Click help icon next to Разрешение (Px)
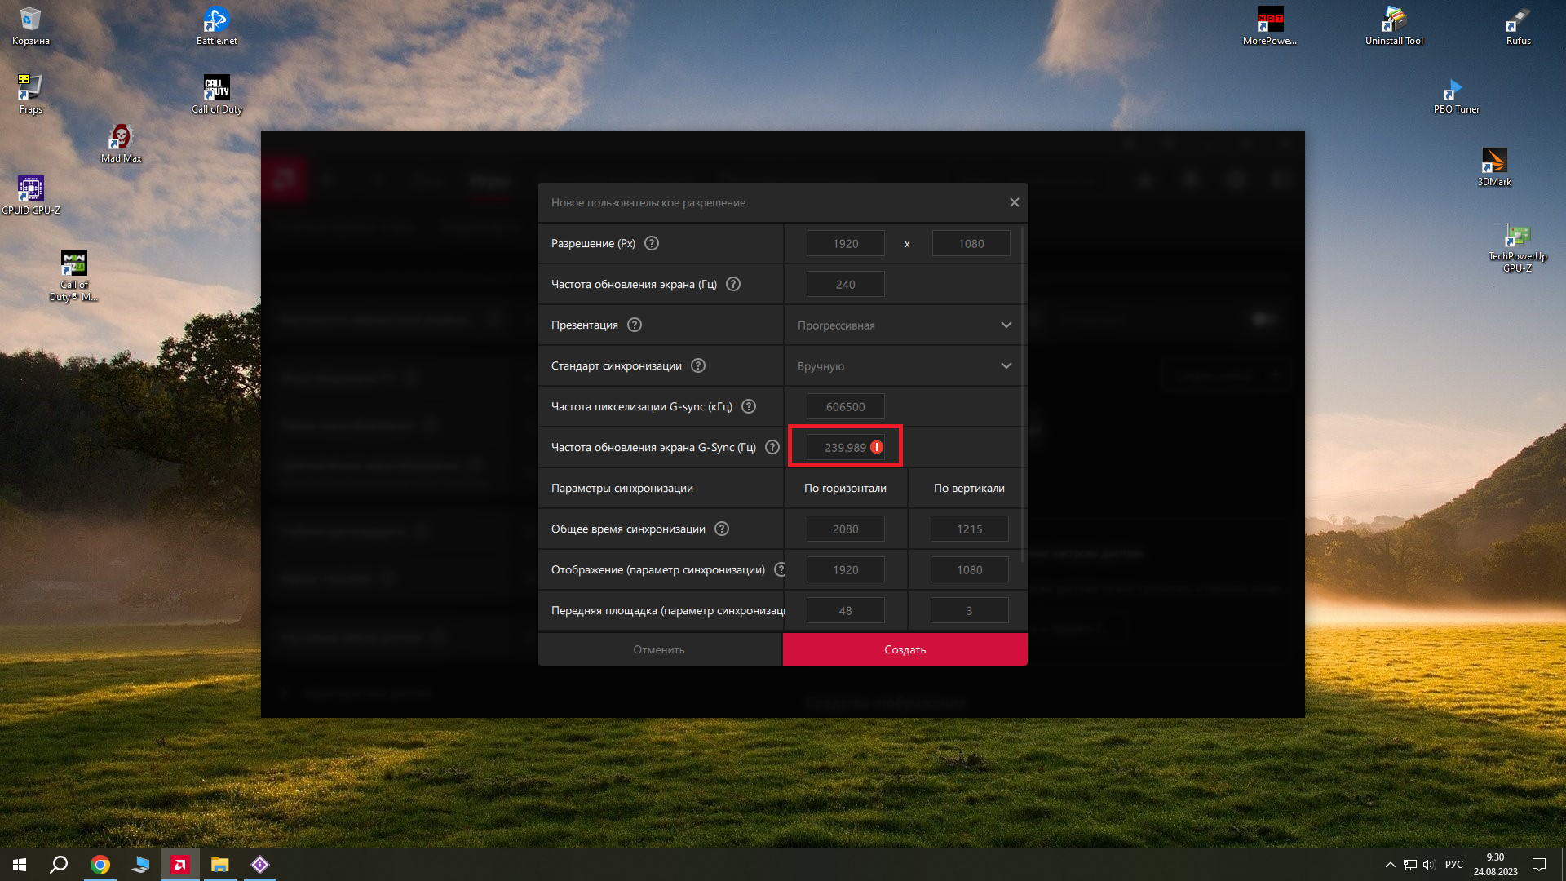Viewport: 1566px width, 881px height. tap(652, 243)
